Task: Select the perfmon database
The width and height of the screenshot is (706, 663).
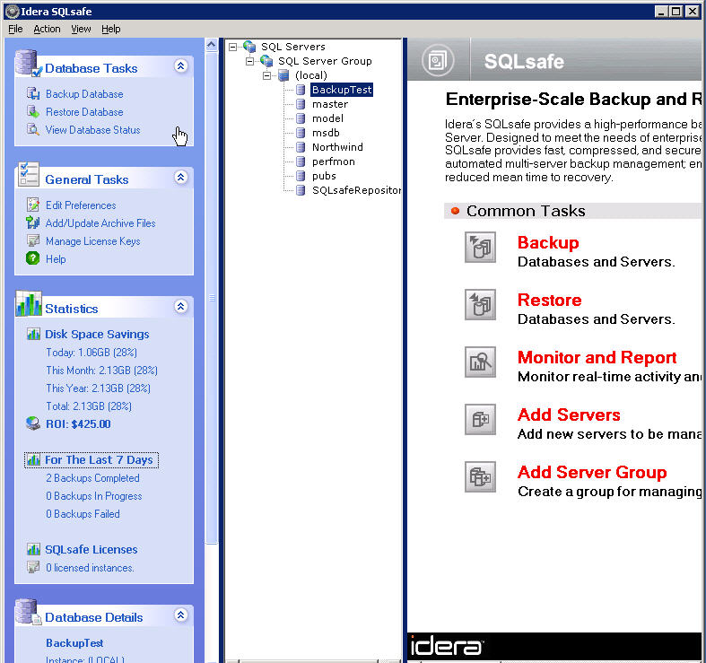Action: (334, 161)
